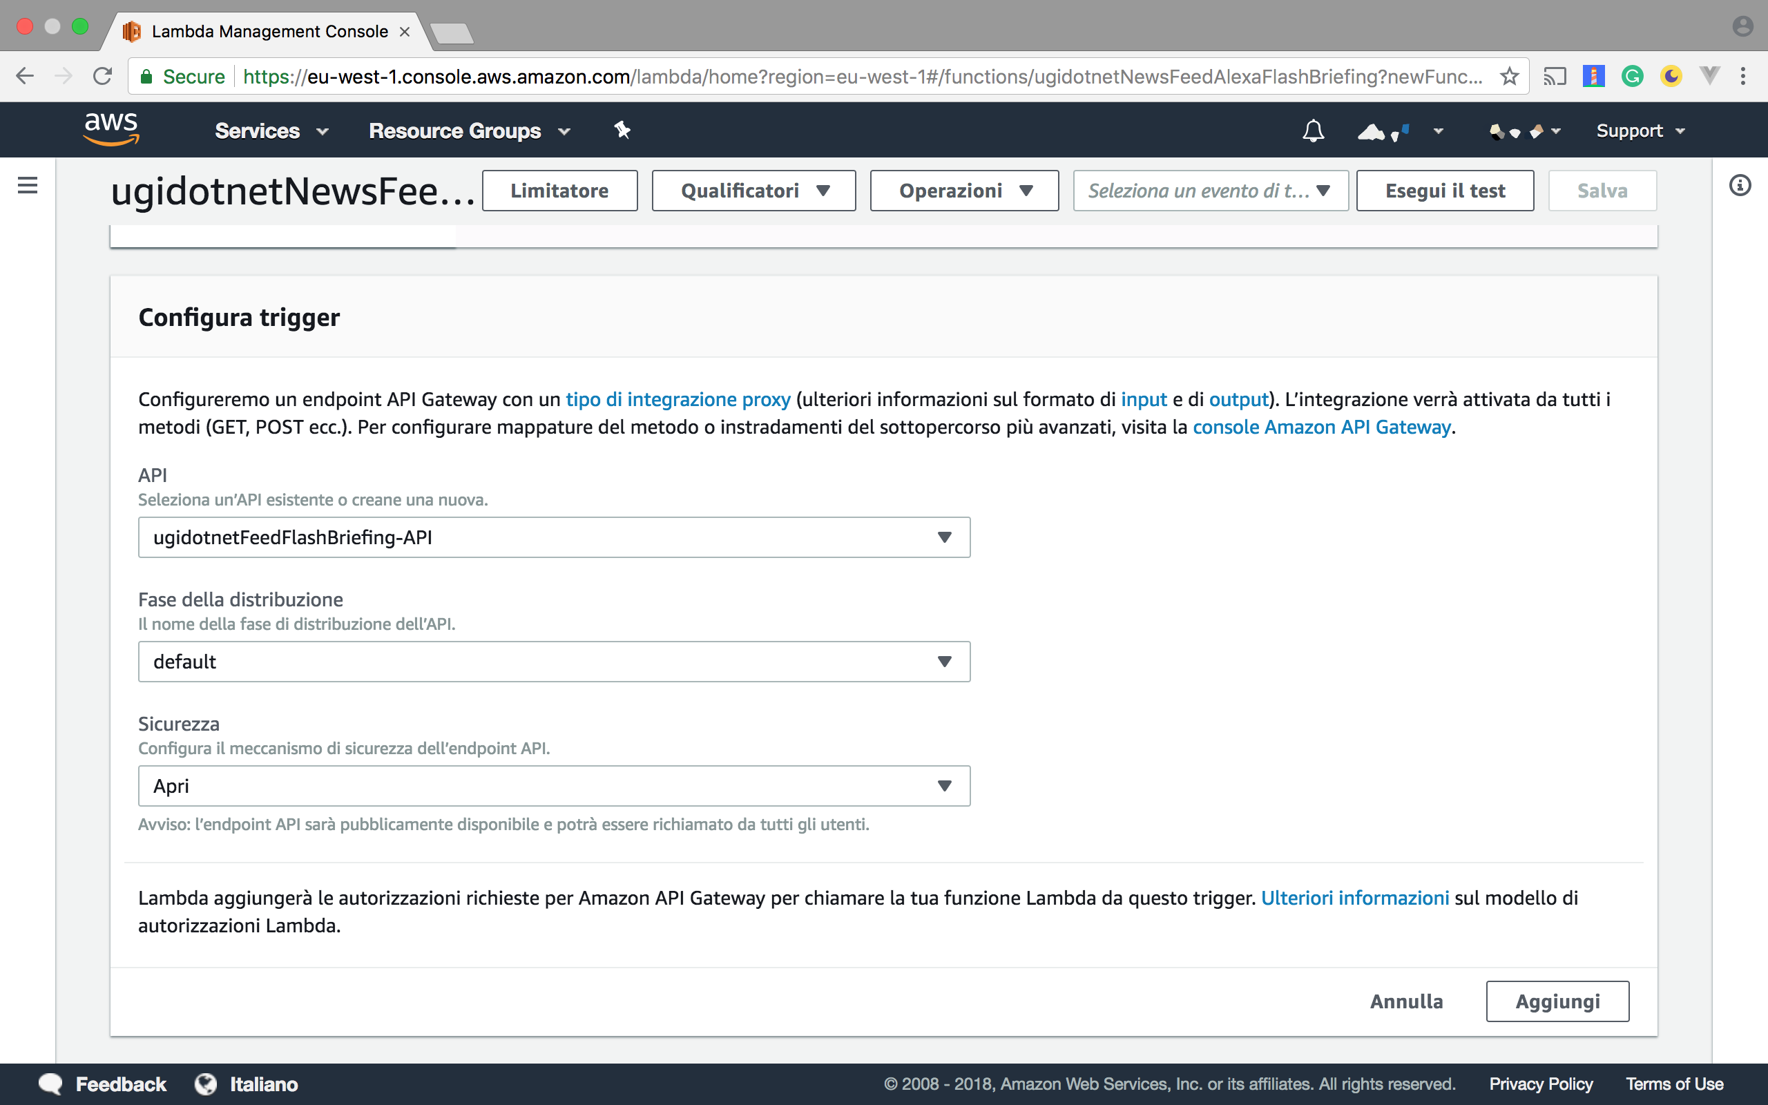Image resolution: width=1768 pixels, height=1105 pixels.
Task: Click the Seleziona un evento di test field
Action: click(1209, 190)
